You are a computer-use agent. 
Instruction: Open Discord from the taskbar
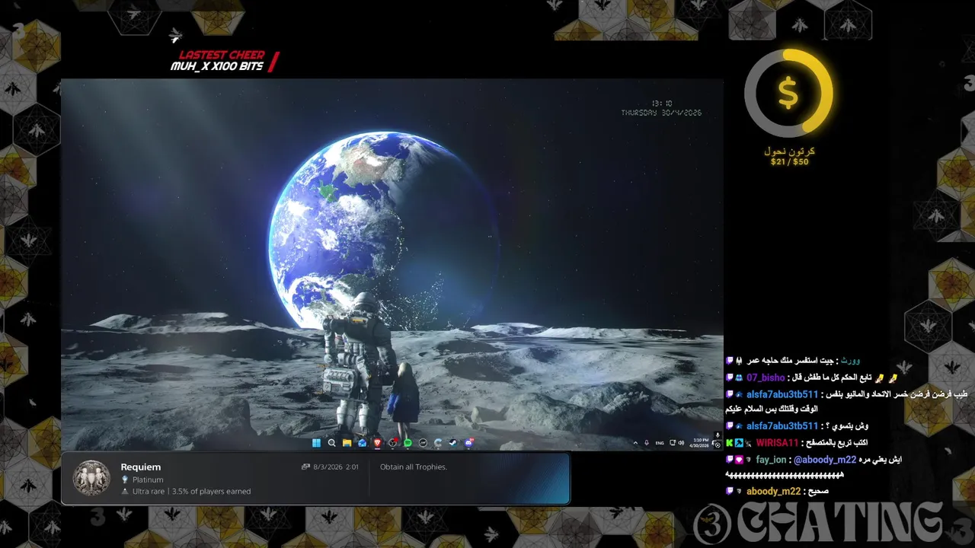[x=469, y=443]
